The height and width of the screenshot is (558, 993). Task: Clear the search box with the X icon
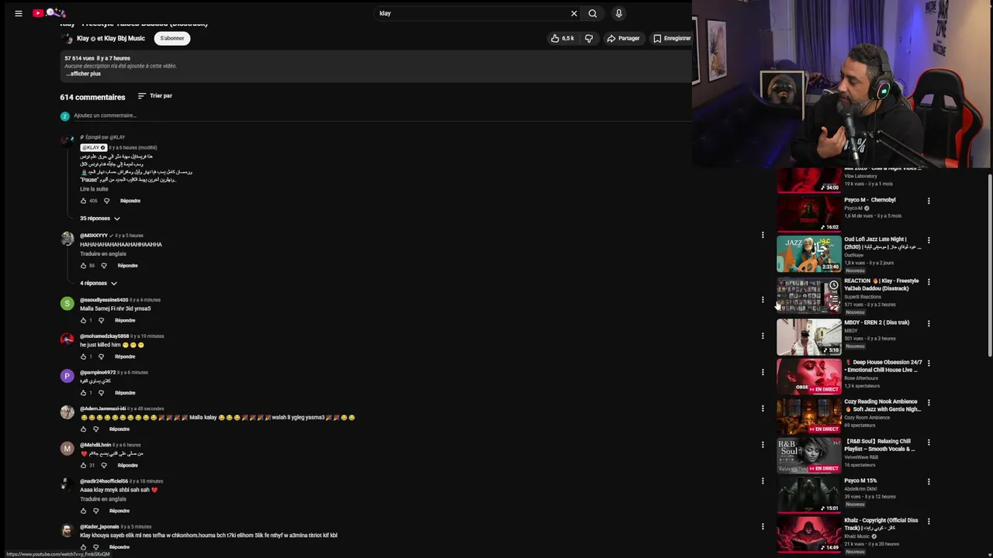574,13
